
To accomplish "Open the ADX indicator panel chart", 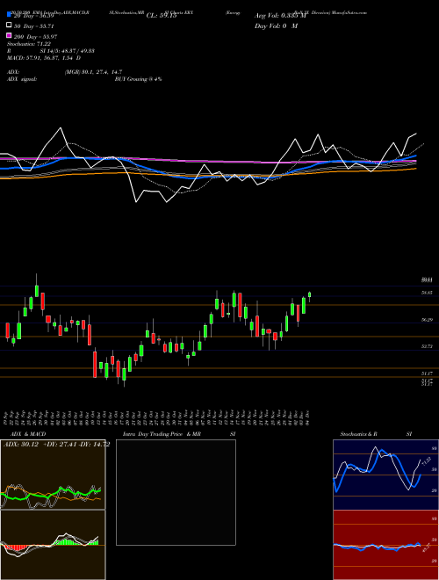I will coord(53,475).
